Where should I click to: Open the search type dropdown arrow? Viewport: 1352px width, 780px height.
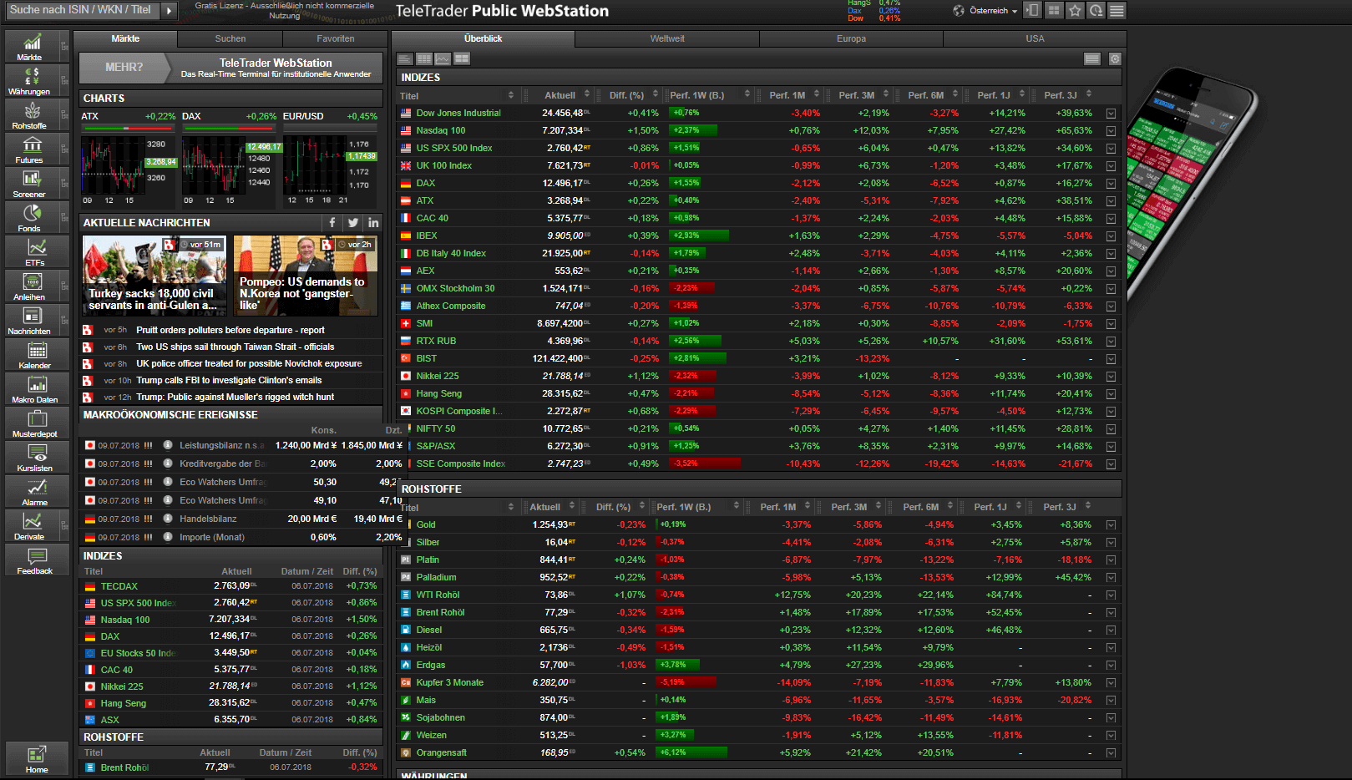point(169,10)
